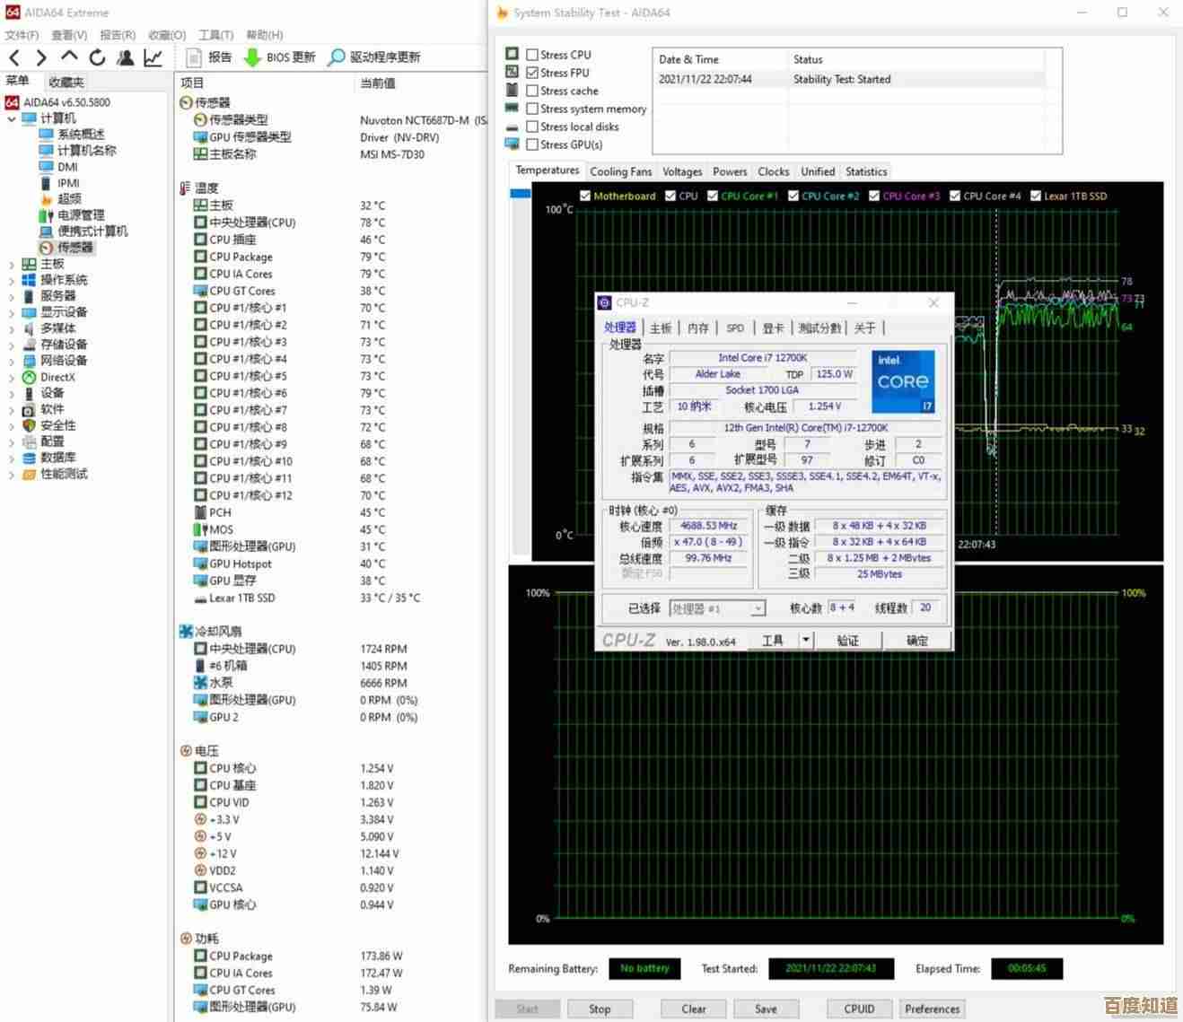Expand the 主板 node in the sidebar
This screenshot has width=1183, height=1022.
point(10,263)
